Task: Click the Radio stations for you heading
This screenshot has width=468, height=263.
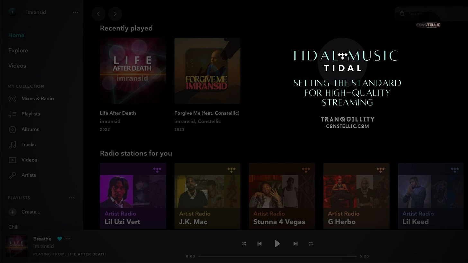Action: pos(136,153)
